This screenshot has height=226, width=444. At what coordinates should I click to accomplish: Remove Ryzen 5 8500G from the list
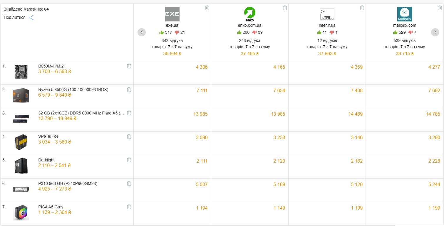coord(129,90)
